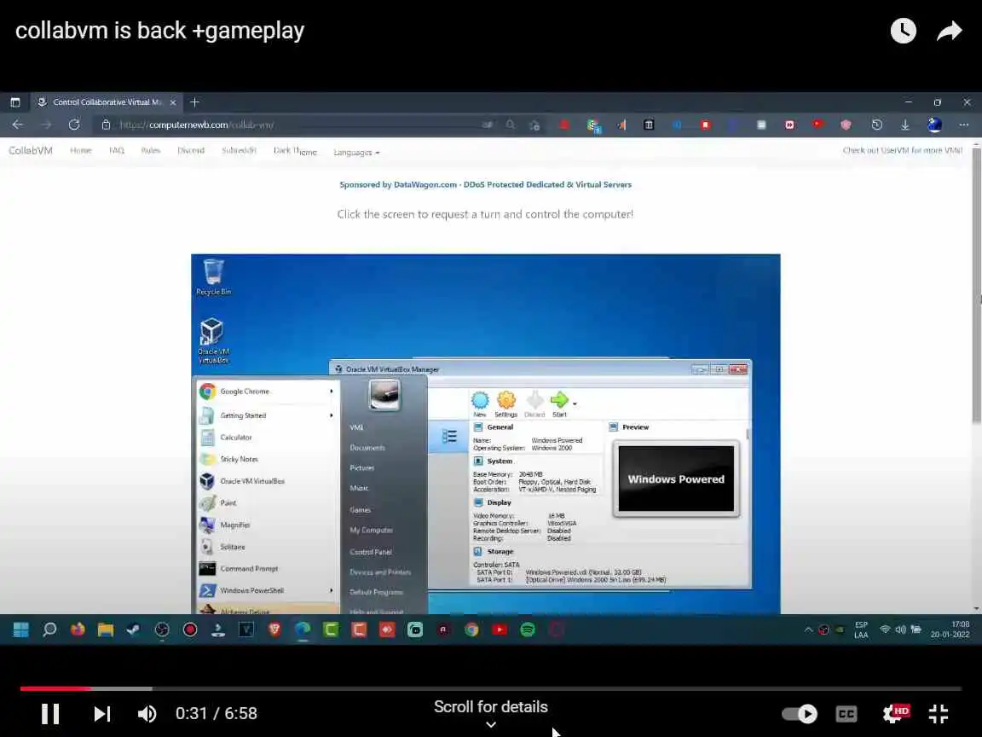Open VirtualBox Settings toolbar icon
982x737 pixels.
tap(506, 403)
